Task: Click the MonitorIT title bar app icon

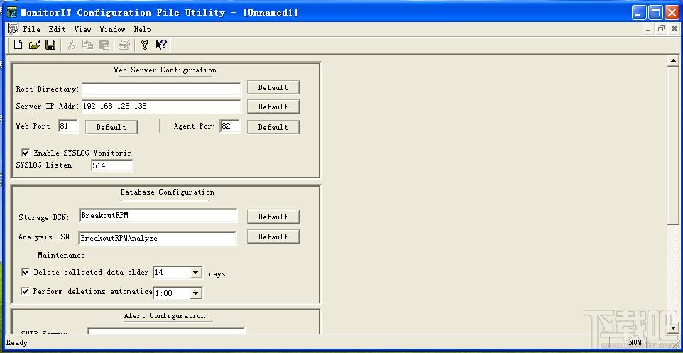Action: click(x=13, y=12)
